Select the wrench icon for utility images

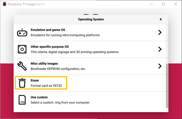(22, 66)
